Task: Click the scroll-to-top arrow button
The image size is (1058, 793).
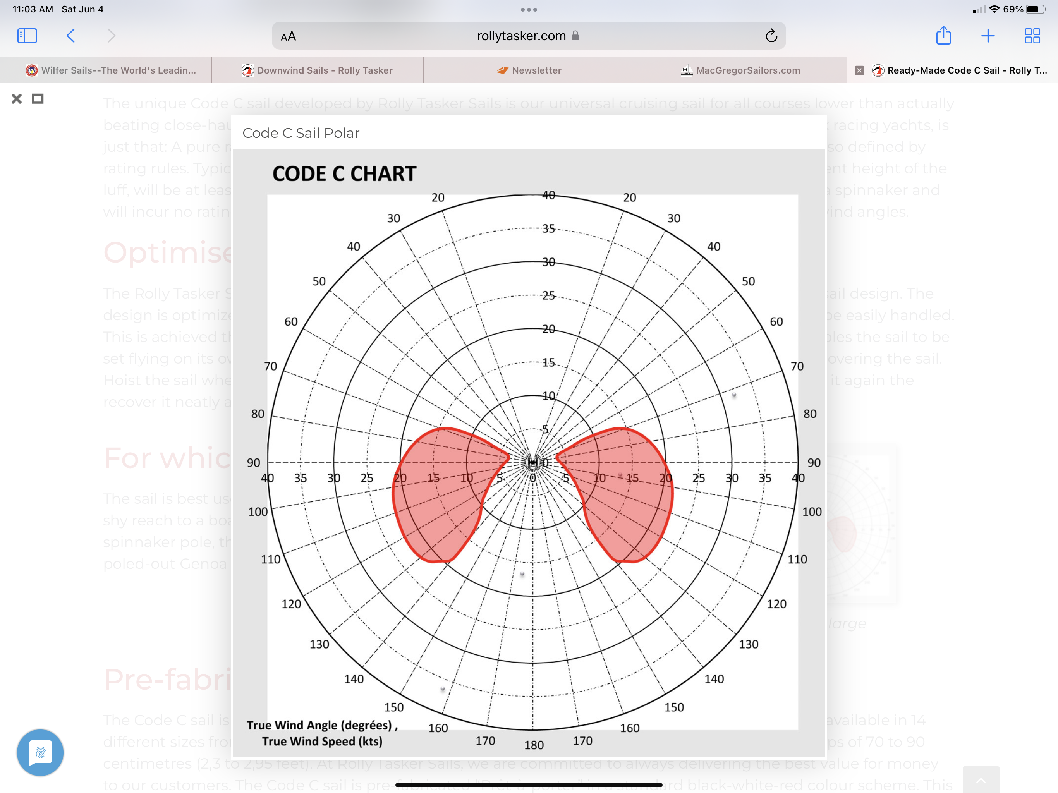Action: (981, 779)
